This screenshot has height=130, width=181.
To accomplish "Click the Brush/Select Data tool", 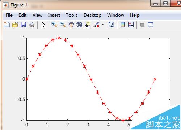I will pyautogui.click(x=96, y=25).
